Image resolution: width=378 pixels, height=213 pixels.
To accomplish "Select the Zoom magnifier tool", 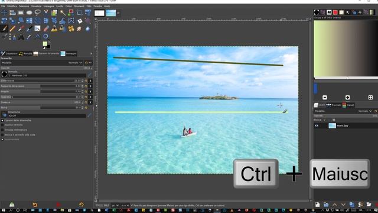I will pyautogui.click(x=46, y=37).
